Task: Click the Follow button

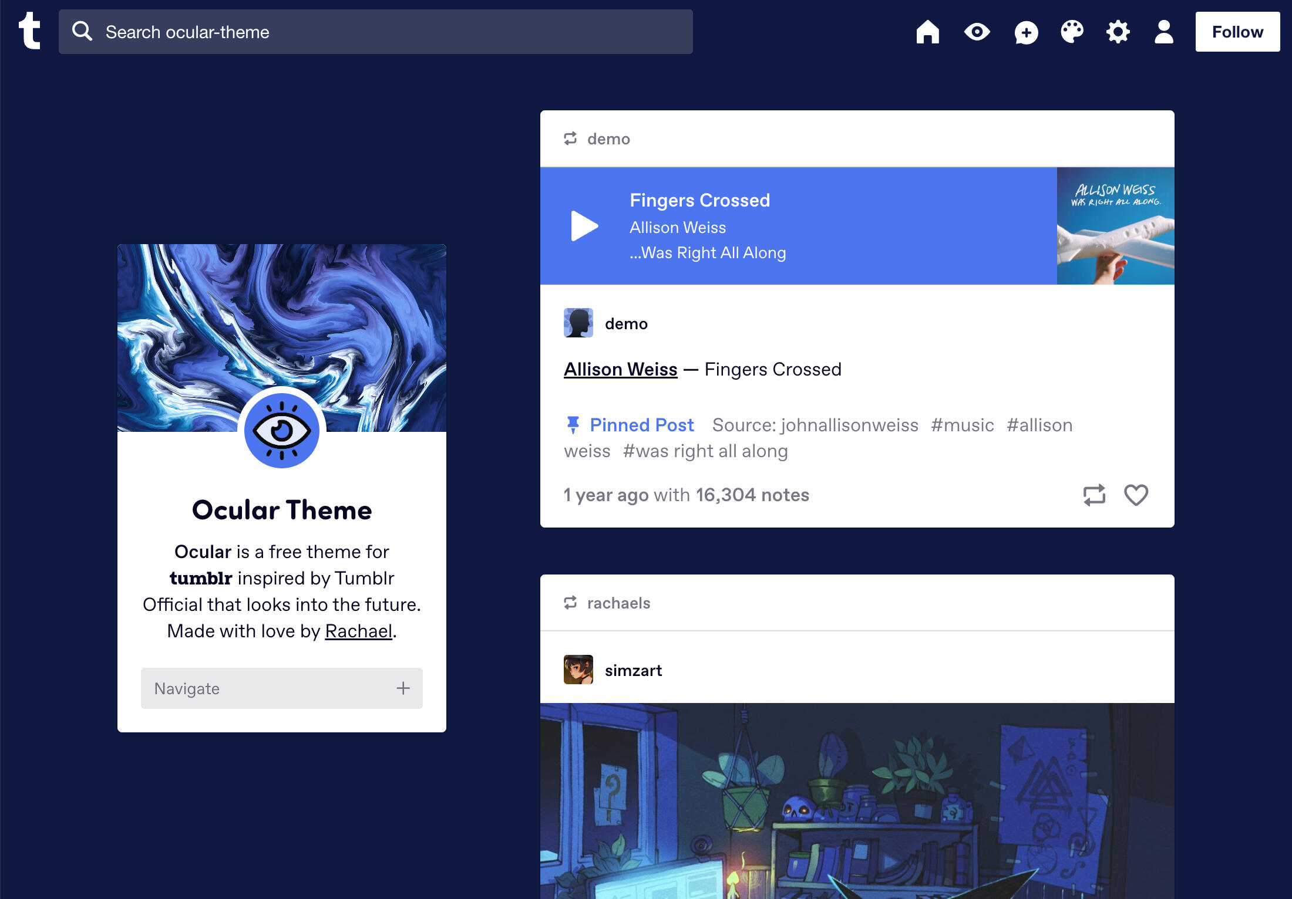Action: [x=1237, y=32]
